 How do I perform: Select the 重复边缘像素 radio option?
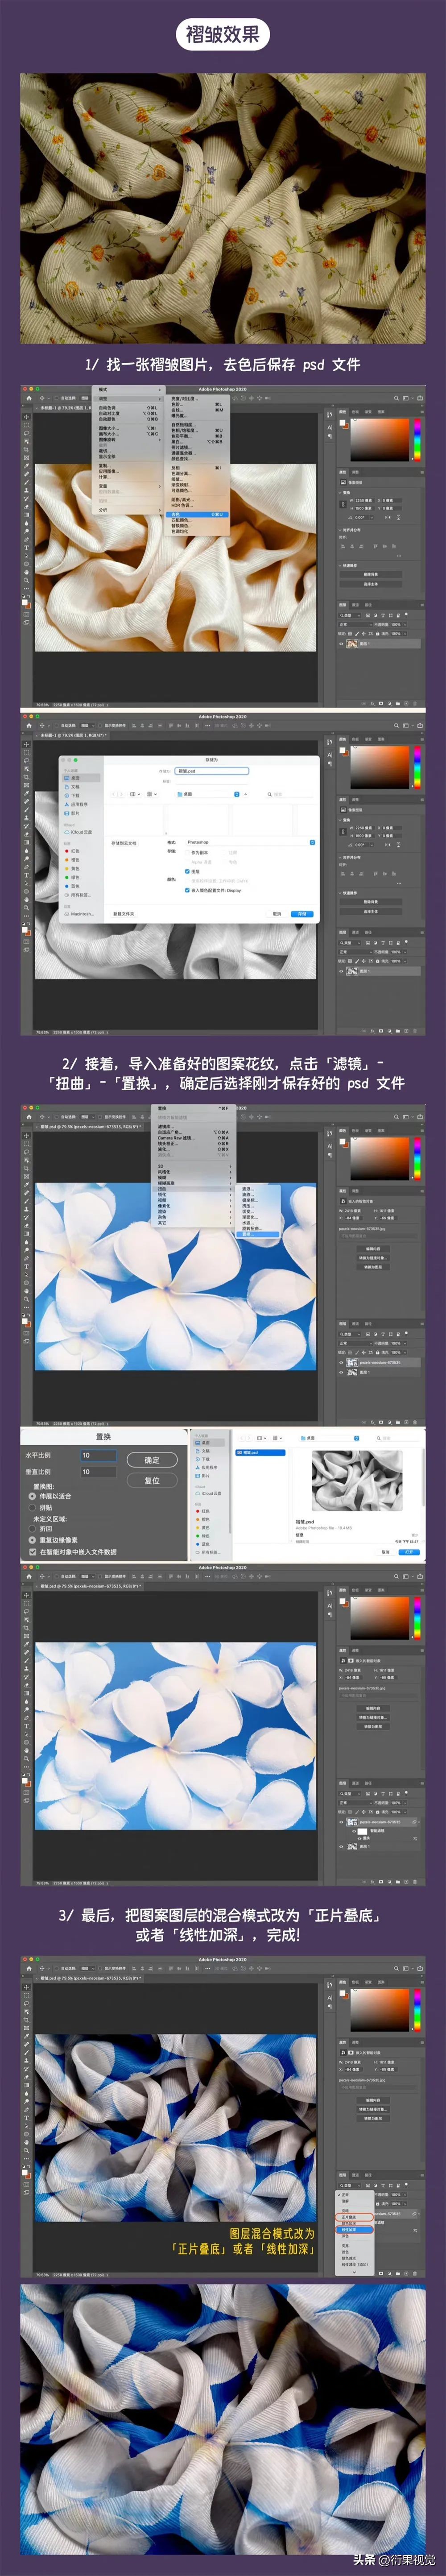click(54, 1541)
